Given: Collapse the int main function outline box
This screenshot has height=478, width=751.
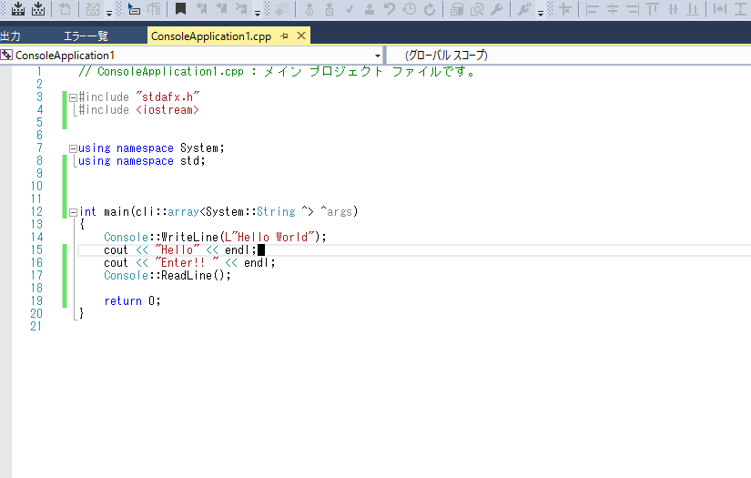Looking at the screenshot, I should 73,212.
